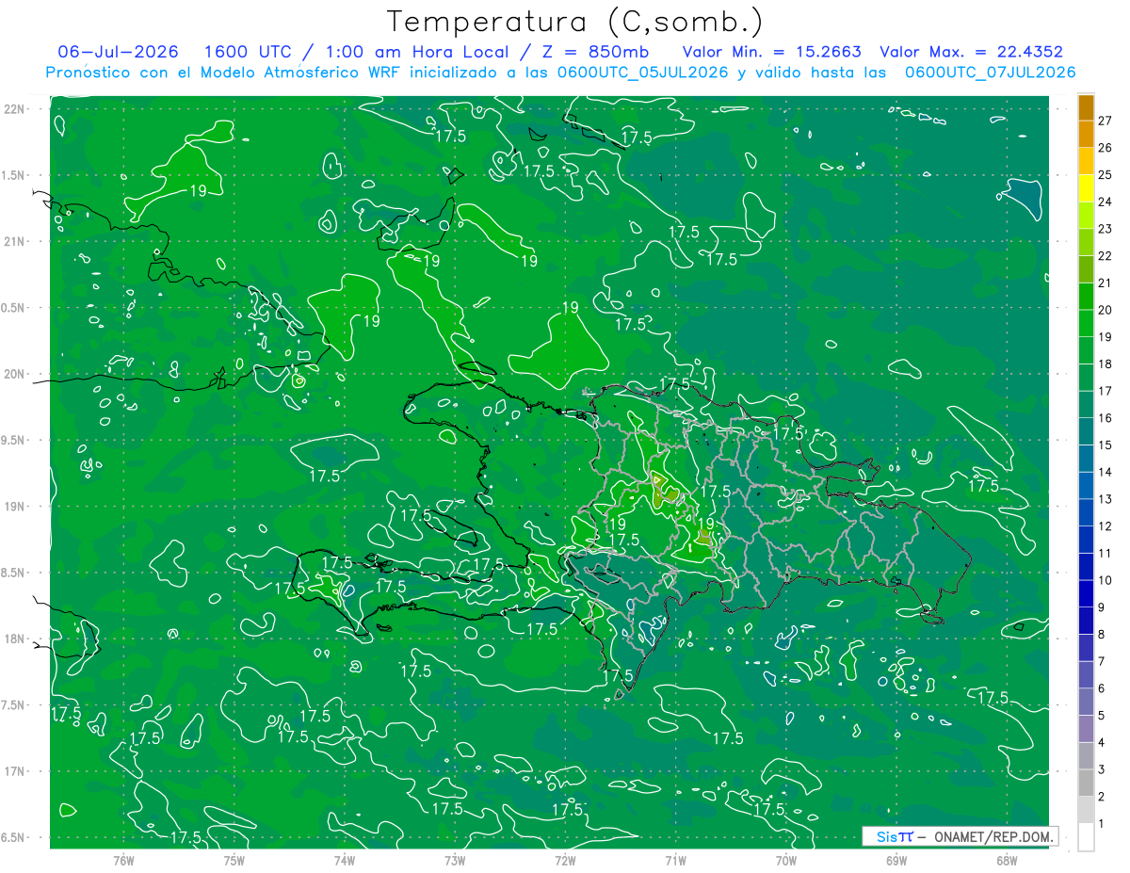Viewport: 1130px width, 873px height.
Task: Click the '19N' latitude axis label
Action: pos(13,506)
